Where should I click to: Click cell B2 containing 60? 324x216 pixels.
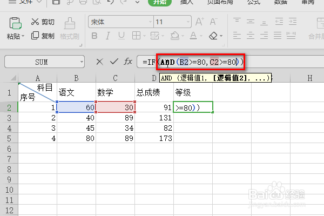pos(76,107)
